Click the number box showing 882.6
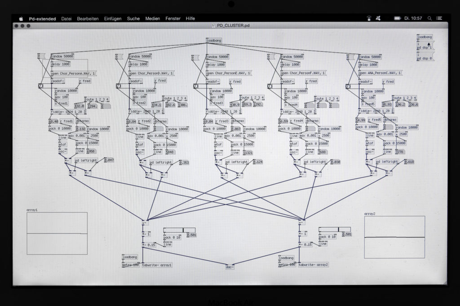Viewport: 460px width, 306px height. [170, 105]
